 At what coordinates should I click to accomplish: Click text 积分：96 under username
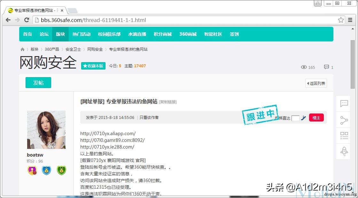(35, 161)
